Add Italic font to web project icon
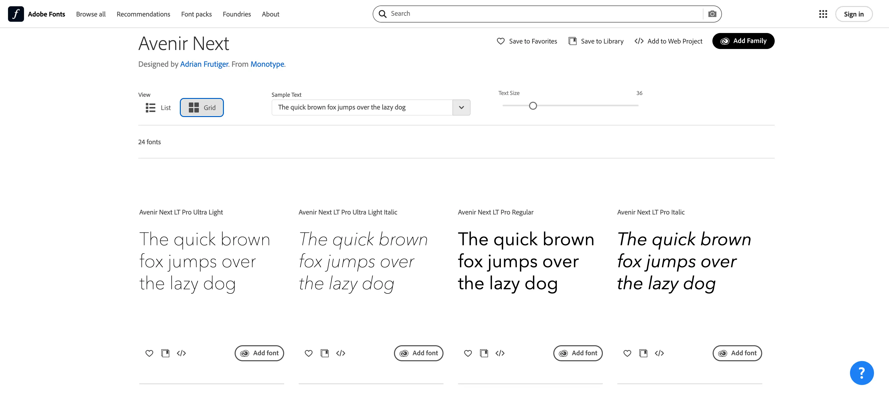This screenshot has height=397, width=889. coord(659,353)
